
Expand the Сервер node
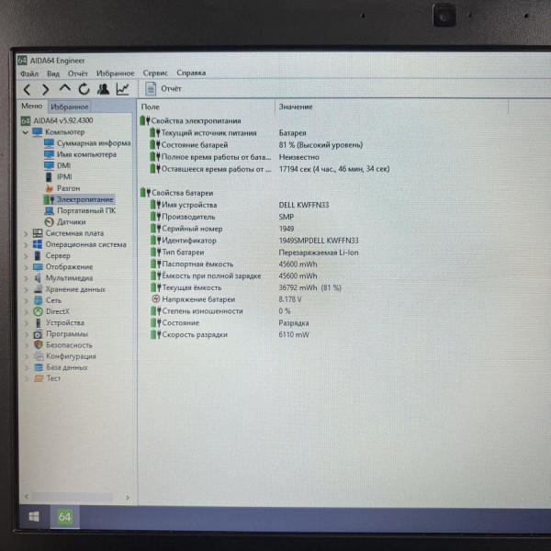click(26, 256)
